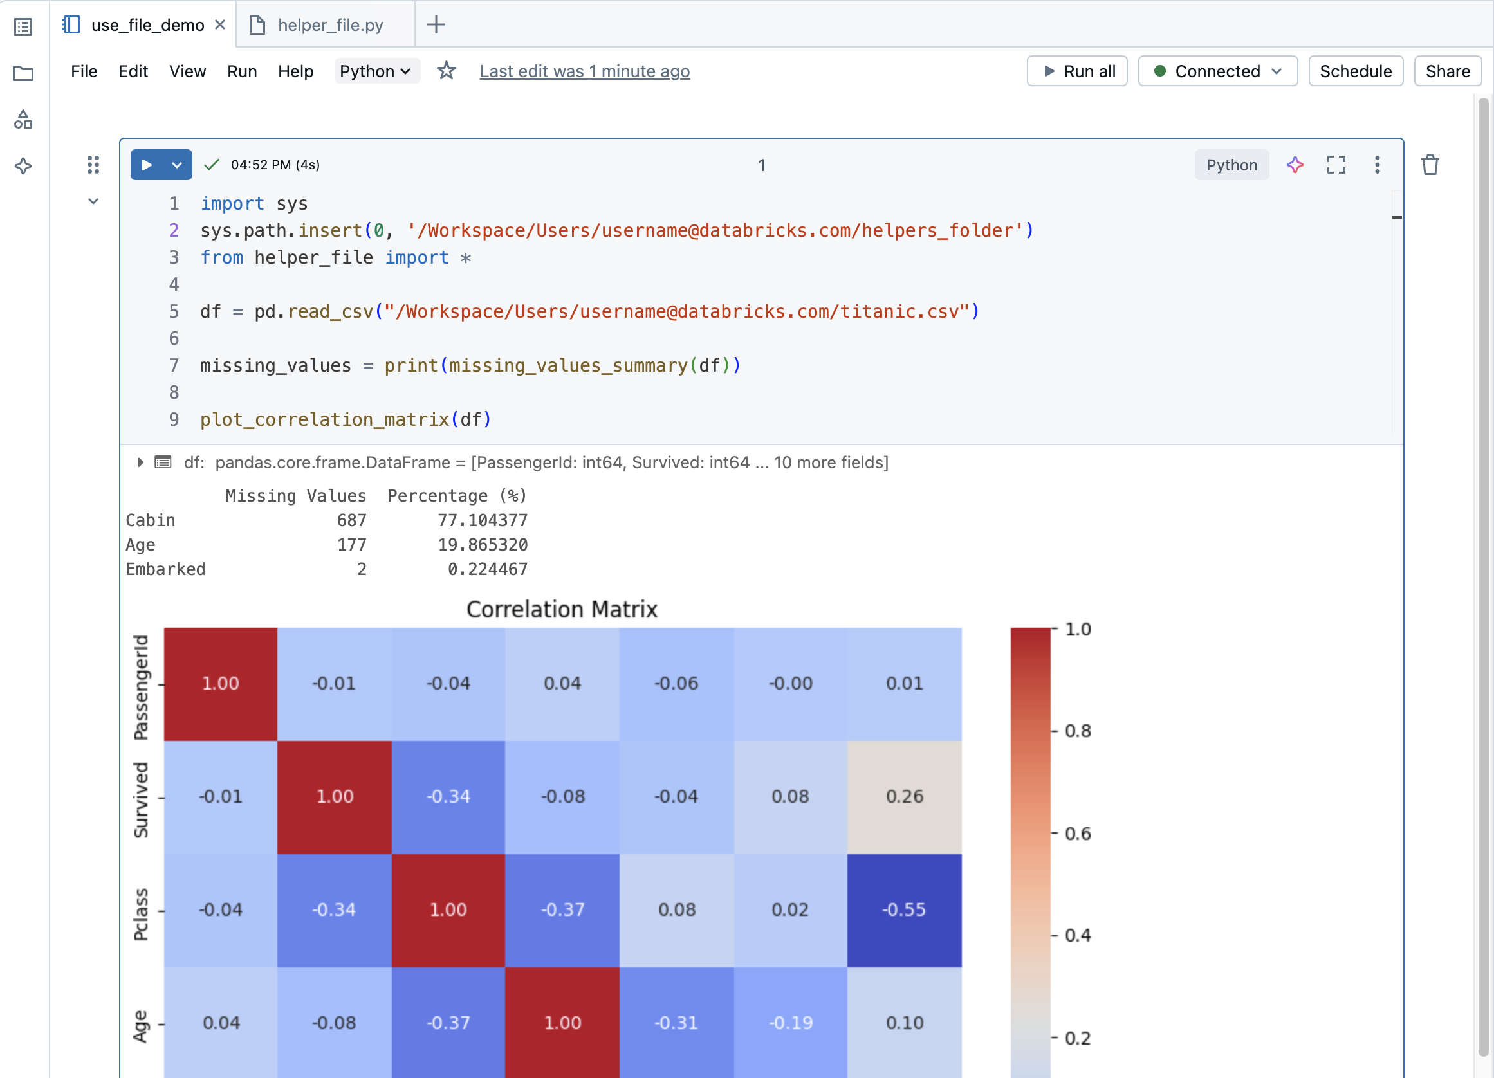Open the table of contents sidebar icon
The image size is (1494, 1078).
[x=23, y=27]
